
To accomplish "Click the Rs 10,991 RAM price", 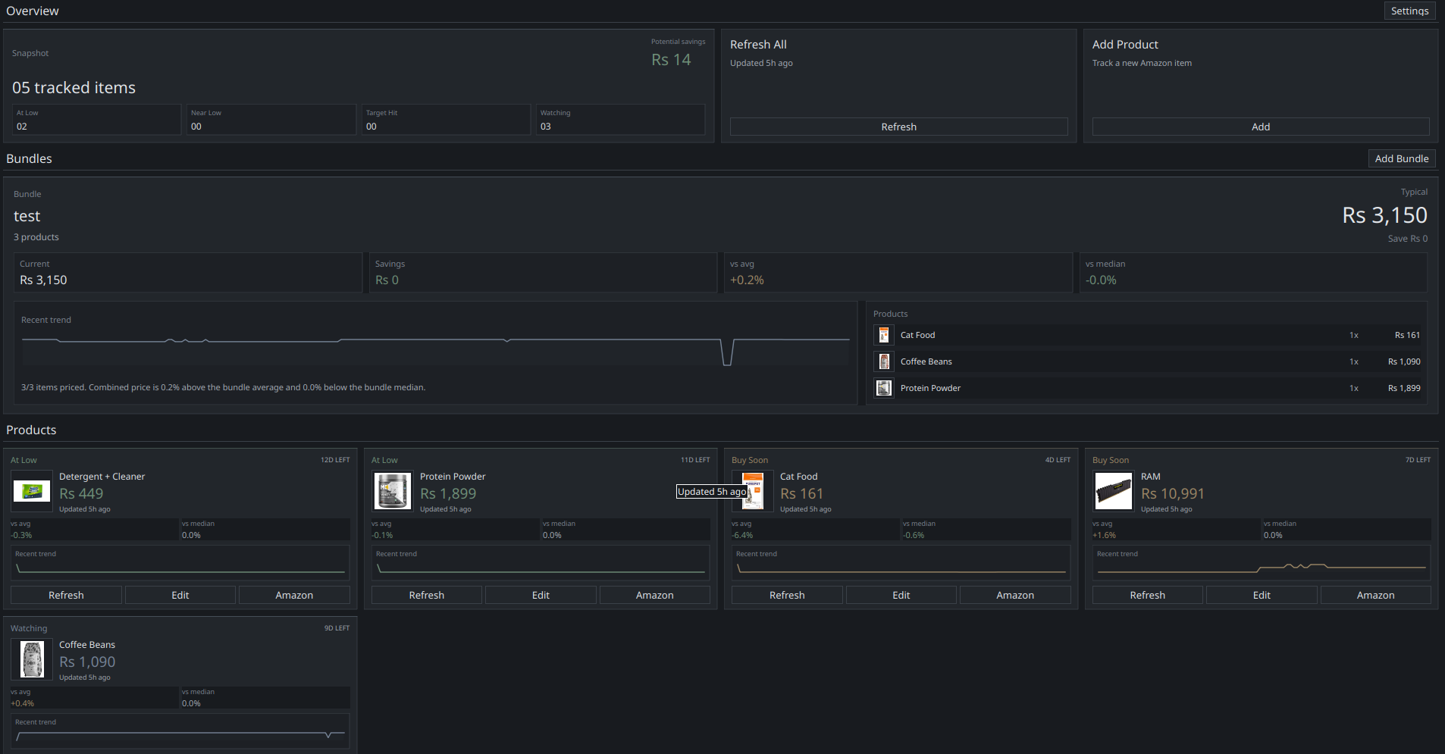I will coord(1172,493).
